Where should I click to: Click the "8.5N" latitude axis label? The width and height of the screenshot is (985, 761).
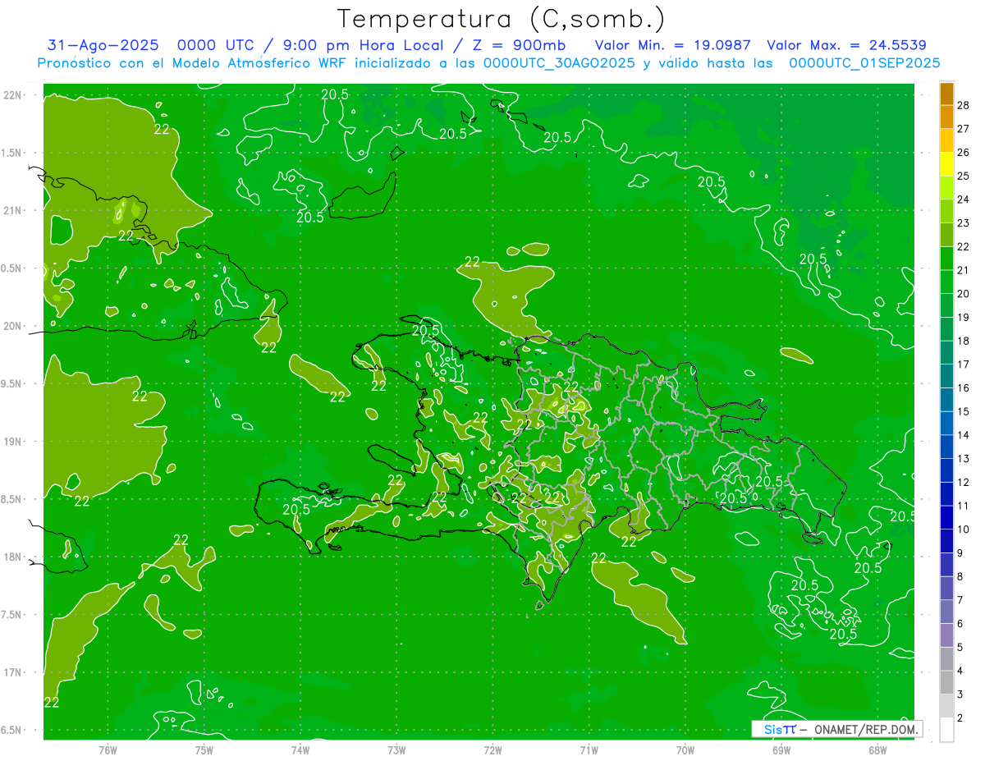pos(11,500)
